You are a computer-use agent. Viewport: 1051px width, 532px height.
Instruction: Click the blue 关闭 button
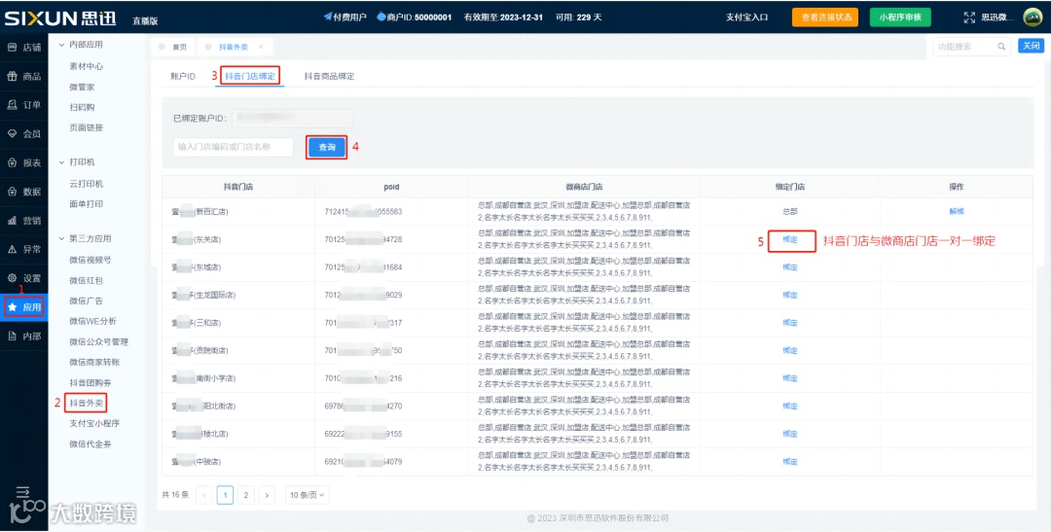[1031, 46]
